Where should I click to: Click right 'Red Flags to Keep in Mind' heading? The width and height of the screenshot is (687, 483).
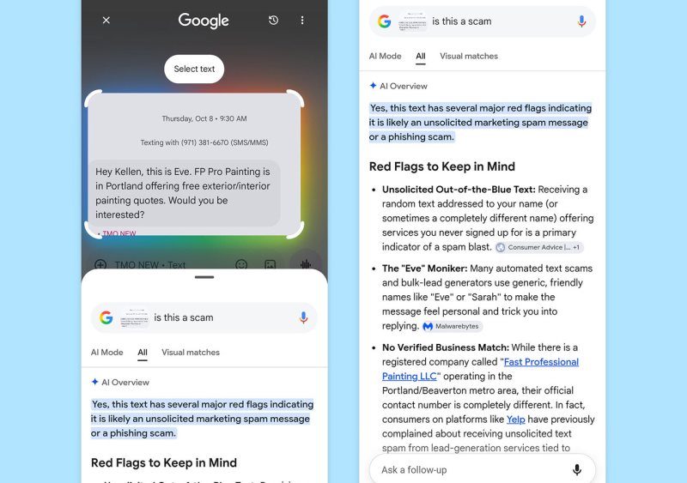442,166
